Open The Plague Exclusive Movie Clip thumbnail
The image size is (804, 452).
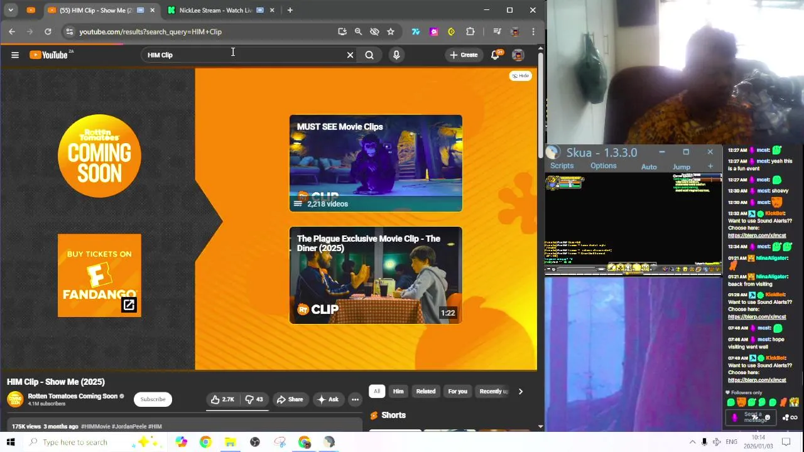(x=376, y=276)
